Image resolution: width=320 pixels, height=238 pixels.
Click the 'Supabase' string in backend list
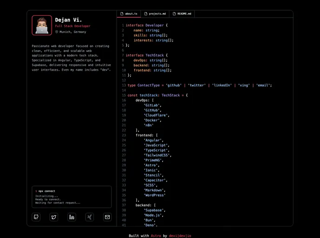(x=154, y=210)
